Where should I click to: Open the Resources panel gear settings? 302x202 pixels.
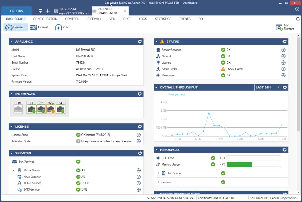[x=284, y=150]
